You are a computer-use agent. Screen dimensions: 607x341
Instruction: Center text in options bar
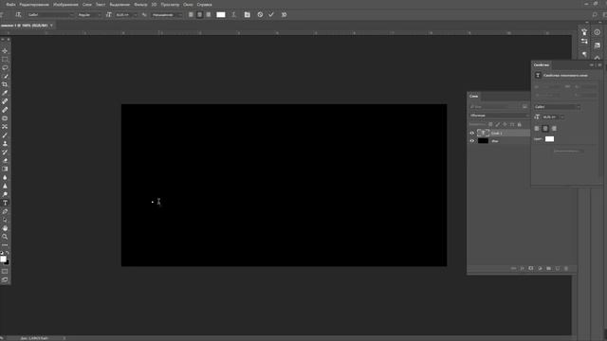click(200, 15)
